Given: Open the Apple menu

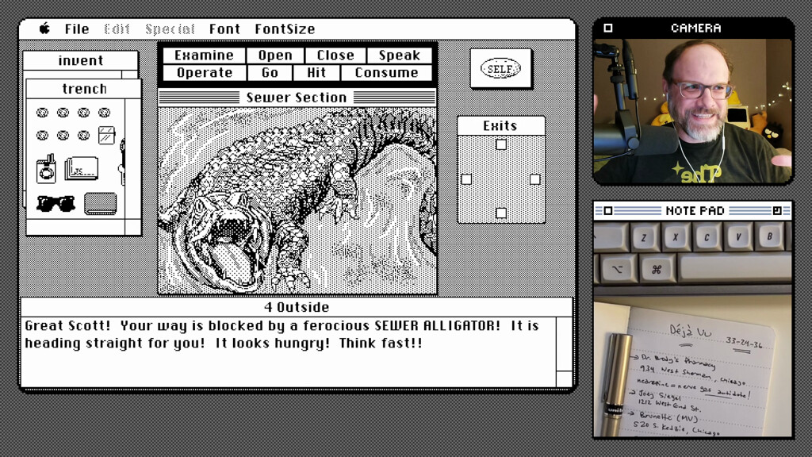Looking at the screenshot, I should point(44,29).
